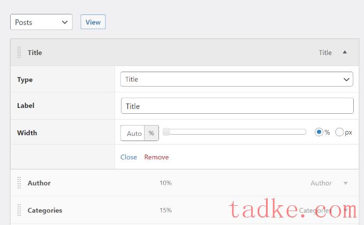Open the Posts list type dropdown
364x225 pixels.
click(x=41, y=22)
